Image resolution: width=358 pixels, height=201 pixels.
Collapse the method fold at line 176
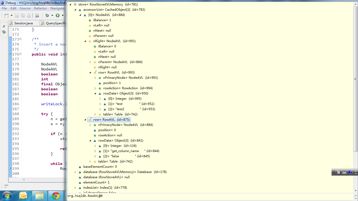pyautogui.click(x=20, y=54)
